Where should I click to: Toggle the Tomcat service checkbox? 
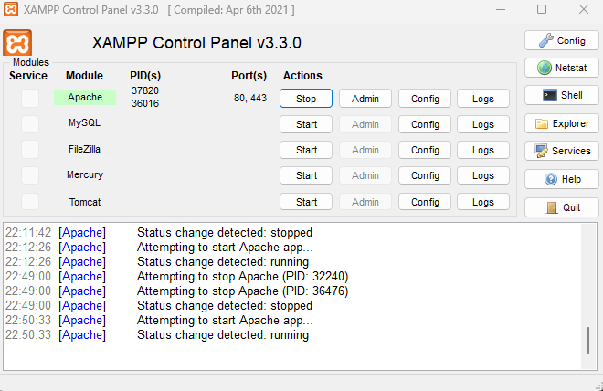30,201
